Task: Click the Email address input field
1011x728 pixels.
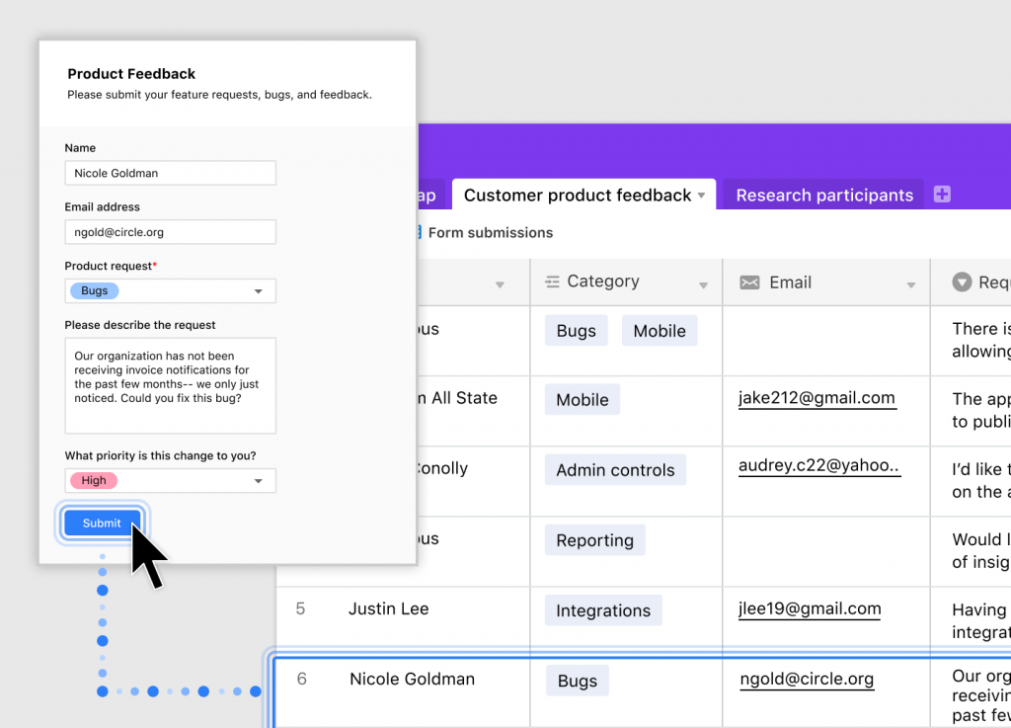Action: [170, 232]
